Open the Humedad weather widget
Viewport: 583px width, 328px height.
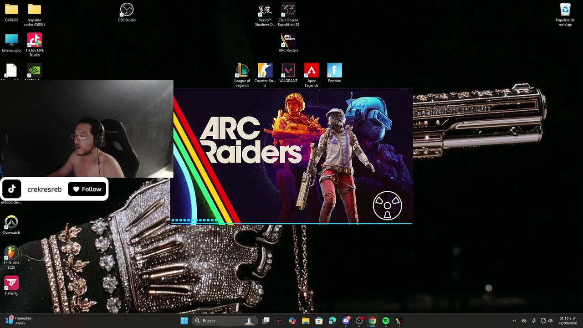pyautogui.click(x=19, y=321)
